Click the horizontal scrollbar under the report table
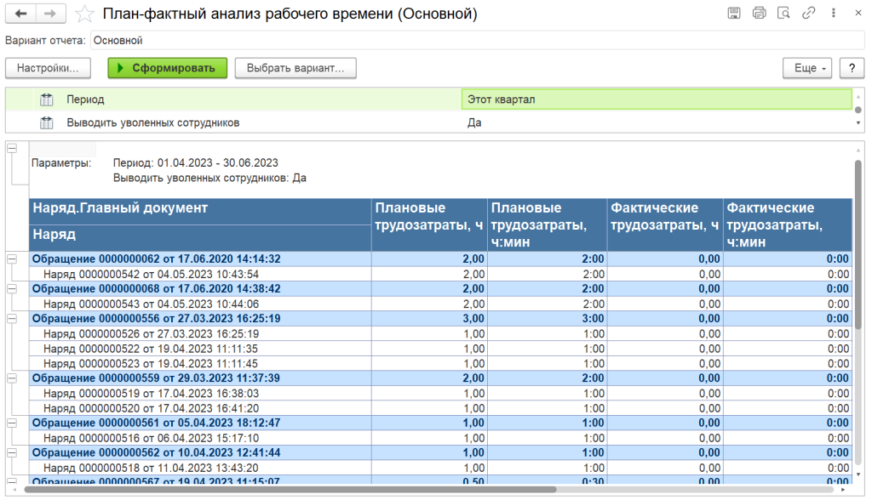The height and width of the screenshot is (500, 872). pos(290,490)
